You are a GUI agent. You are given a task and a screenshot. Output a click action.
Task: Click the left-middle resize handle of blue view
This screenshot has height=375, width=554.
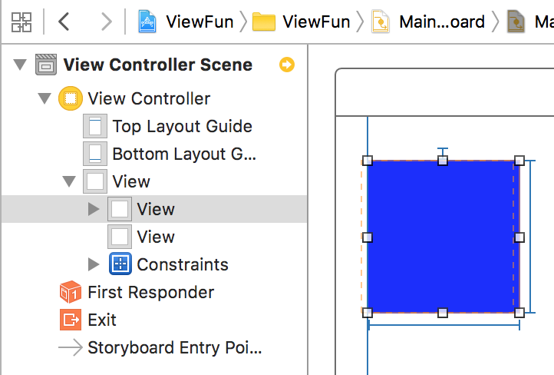click(x=368, y=237)
